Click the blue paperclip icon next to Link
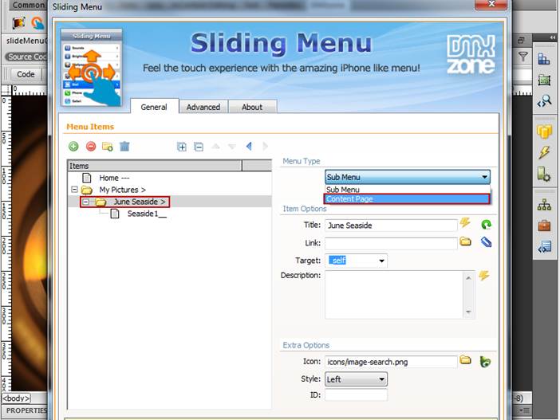Screen dimensions: 560x420 pos(486,242)
